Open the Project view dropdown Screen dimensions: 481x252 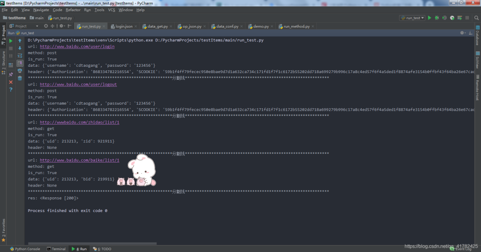tap(24, 26)
